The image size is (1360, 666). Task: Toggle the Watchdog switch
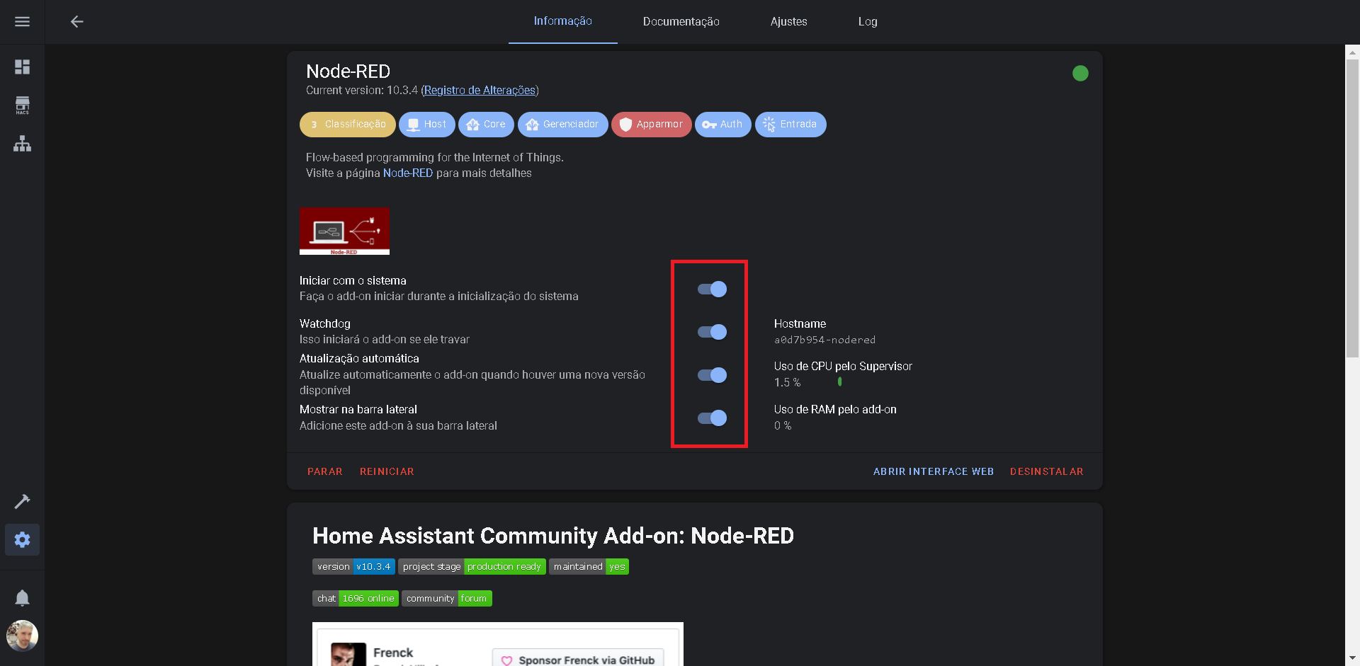tap(712, 332)
